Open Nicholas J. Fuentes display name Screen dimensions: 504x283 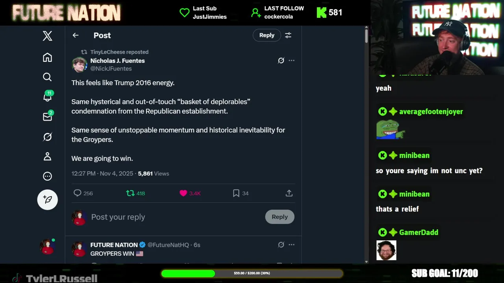click(x=117, y=61)
